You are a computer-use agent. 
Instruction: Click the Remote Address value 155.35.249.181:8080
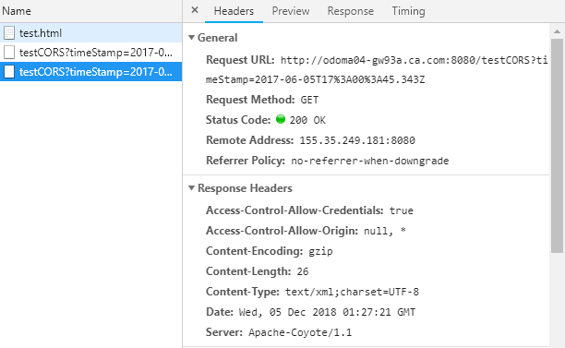(x=357, y=140)
